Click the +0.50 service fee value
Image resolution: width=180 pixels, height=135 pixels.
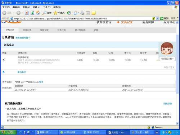144,60
